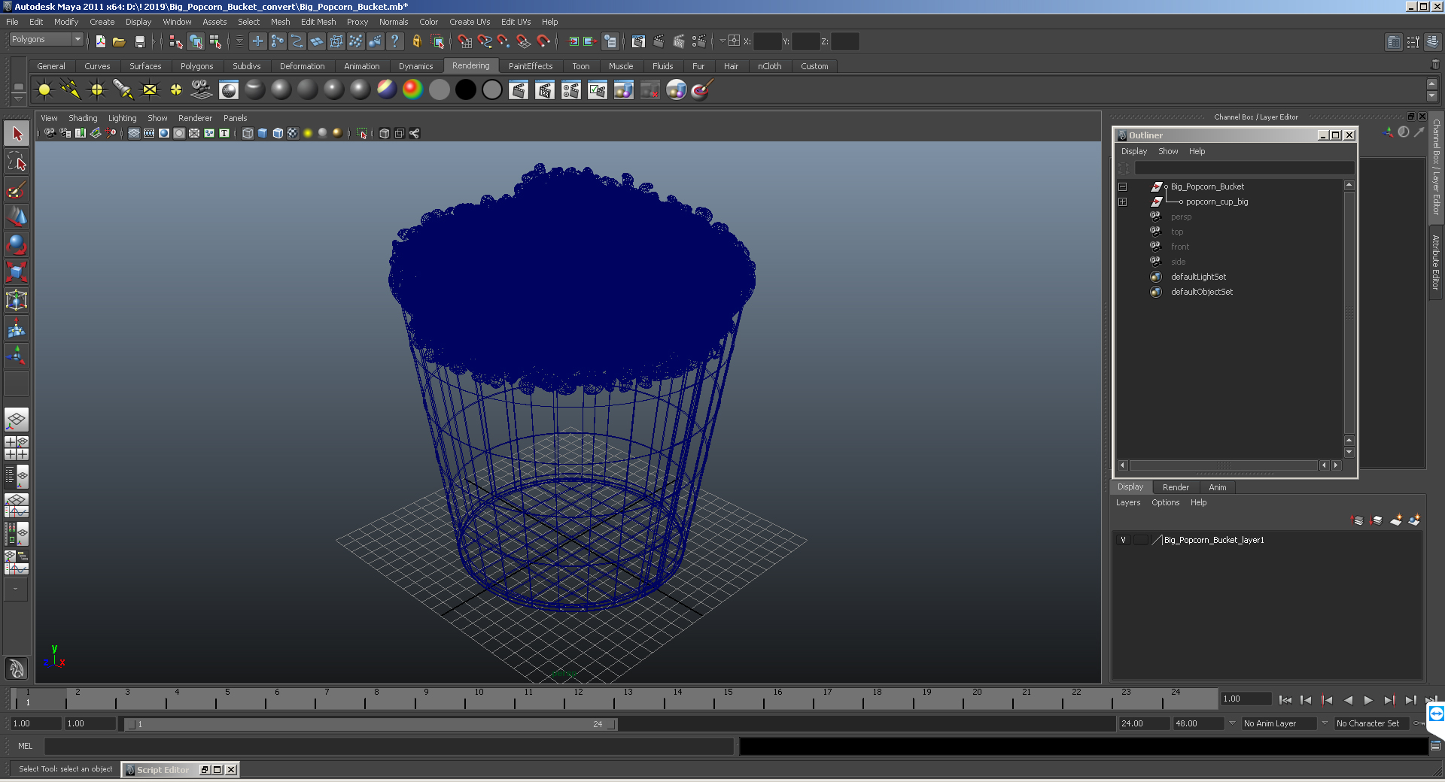Viewport: 1445px width, 782px height.
Task: Click Open Scene folder icon
Action: pos(119,41)
